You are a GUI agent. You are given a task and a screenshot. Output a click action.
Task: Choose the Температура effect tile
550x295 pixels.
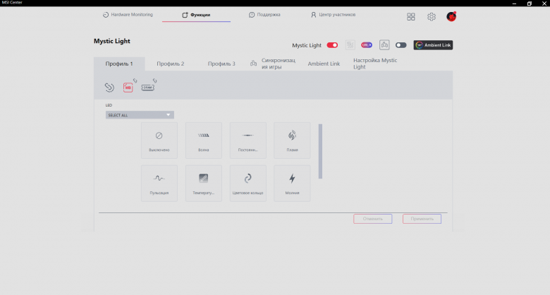[x=204, y=183]
